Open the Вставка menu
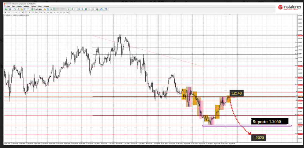304x148 pixels. [x=19, y=6]
